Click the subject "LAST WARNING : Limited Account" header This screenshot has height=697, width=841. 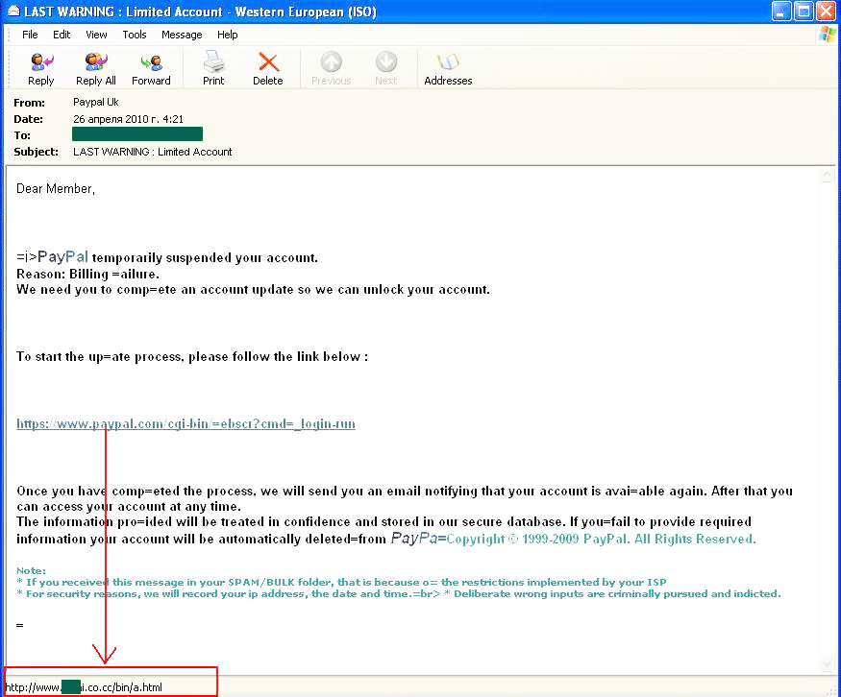tap(152, 152)
